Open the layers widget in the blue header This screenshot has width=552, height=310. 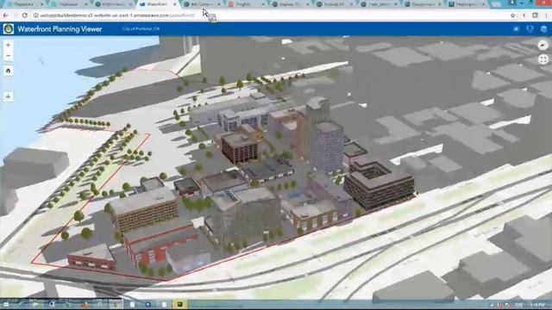click(543, 29)
